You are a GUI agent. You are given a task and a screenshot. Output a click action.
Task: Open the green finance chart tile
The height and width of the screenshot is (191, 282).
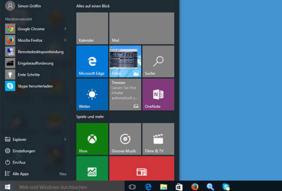click(92, 168)
